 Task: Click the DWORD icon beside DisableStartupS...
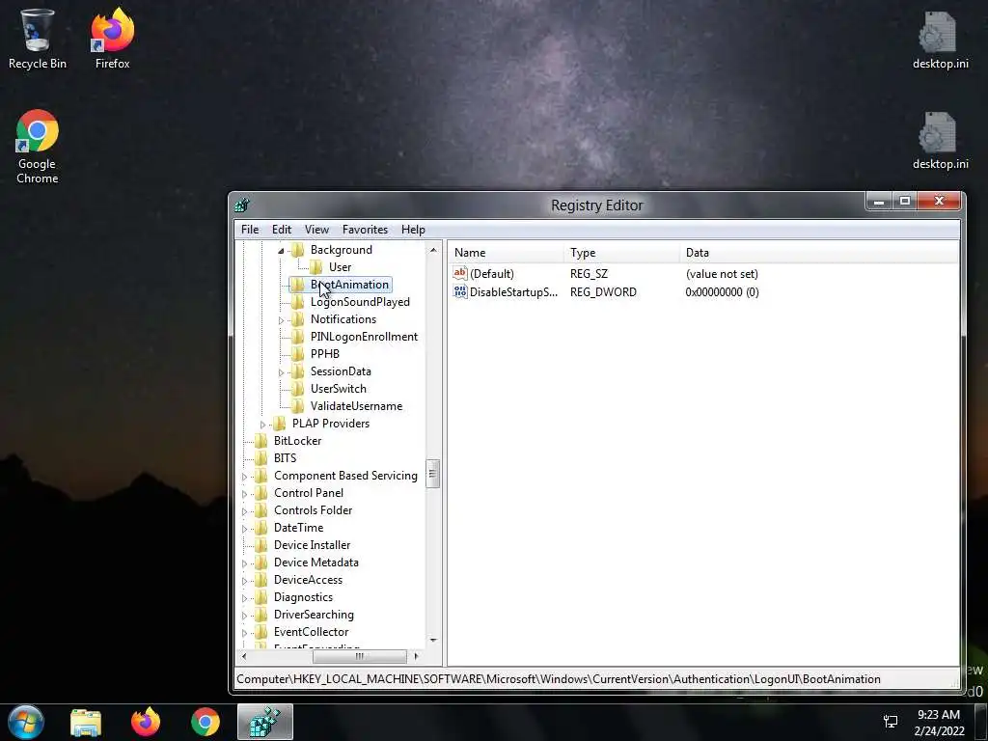click(x=460, y=291)
